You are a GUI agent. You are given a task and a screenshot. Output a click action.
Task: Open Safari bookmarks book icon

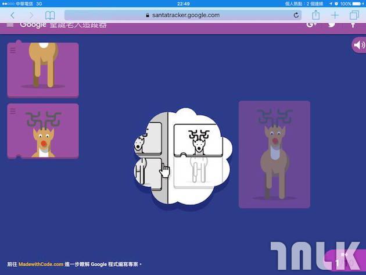pos(50,16)
